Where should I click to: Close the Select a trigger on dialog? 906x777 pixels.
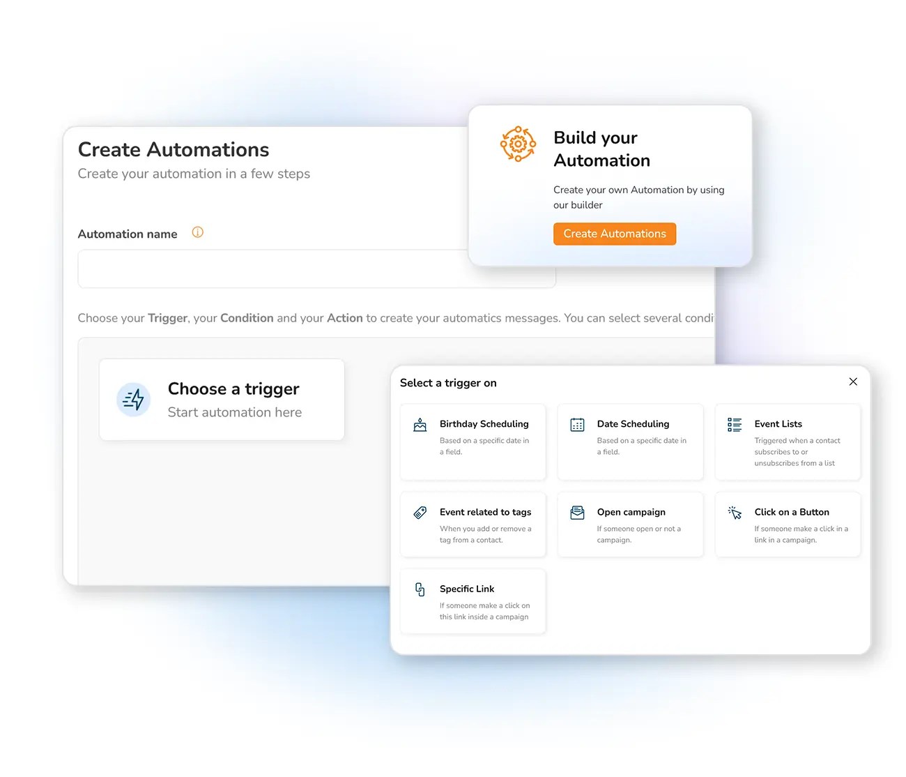[853, 382]
